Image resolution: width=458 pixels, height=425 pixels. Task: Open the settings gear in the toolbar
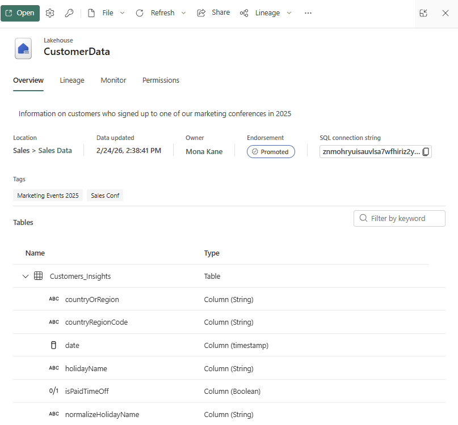(50, 12)
